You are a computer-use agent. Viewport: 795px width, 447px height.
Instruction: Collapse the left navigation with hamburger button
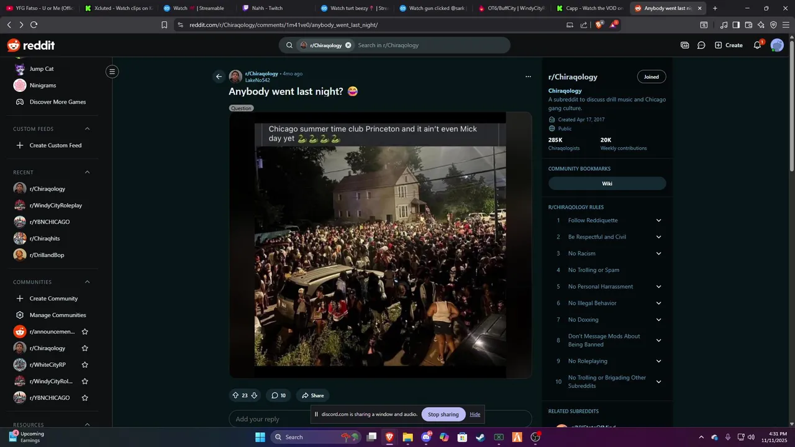coord(112,71)
